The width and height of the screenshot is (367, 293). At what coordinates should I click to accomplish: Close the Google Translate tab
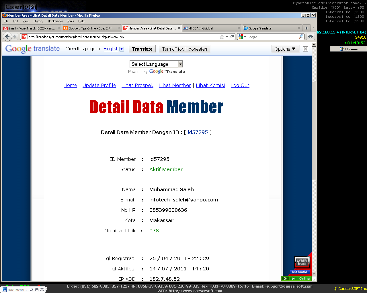click(299, 28)
